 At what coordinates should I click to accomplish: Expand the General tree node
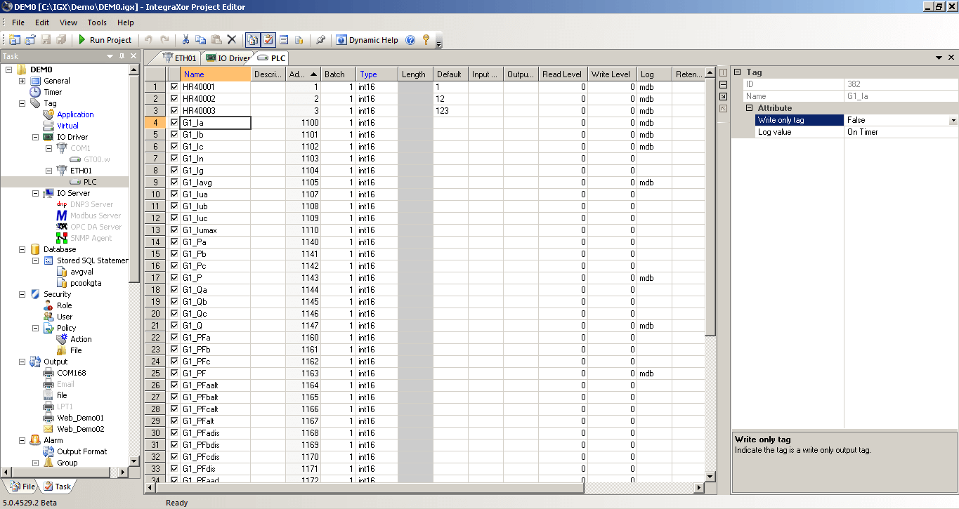tap(22, 81)
